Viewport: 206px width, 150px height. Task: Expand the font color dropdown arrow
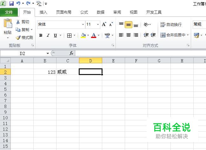pyautogui.click(x=99, y=35)
